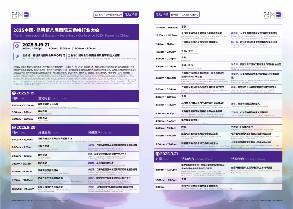Click speaker name 杨开源
This screenshot has width=293, height=209.
pos(234,42)
